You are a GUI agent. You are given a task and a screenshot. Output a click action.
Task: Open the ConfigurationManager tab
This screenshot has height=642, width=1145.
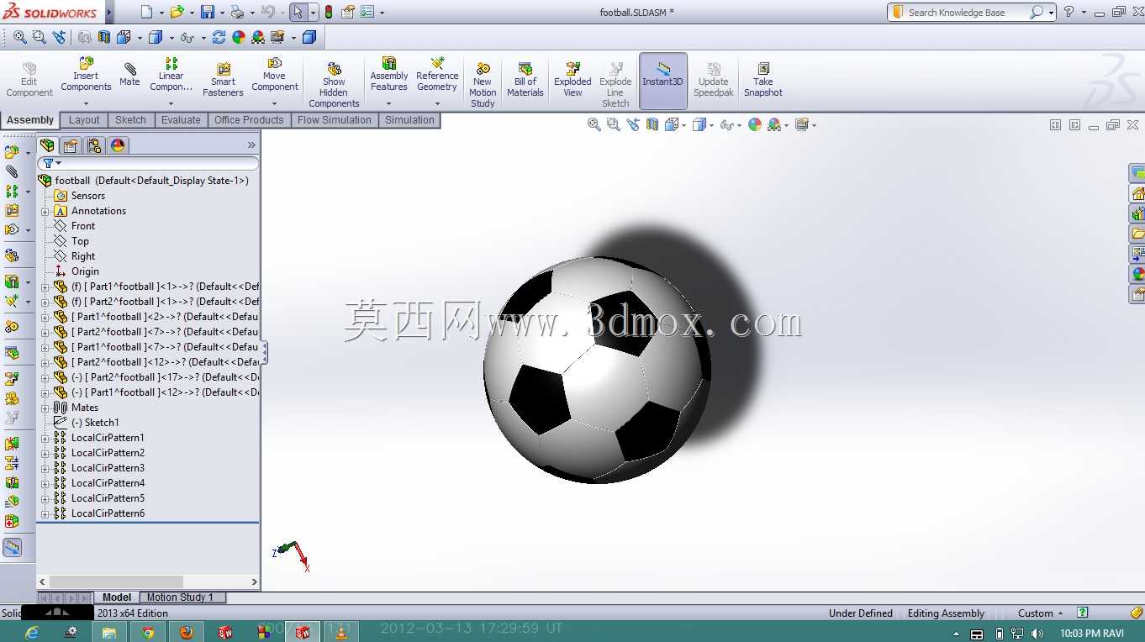click(x=94, y=145)
